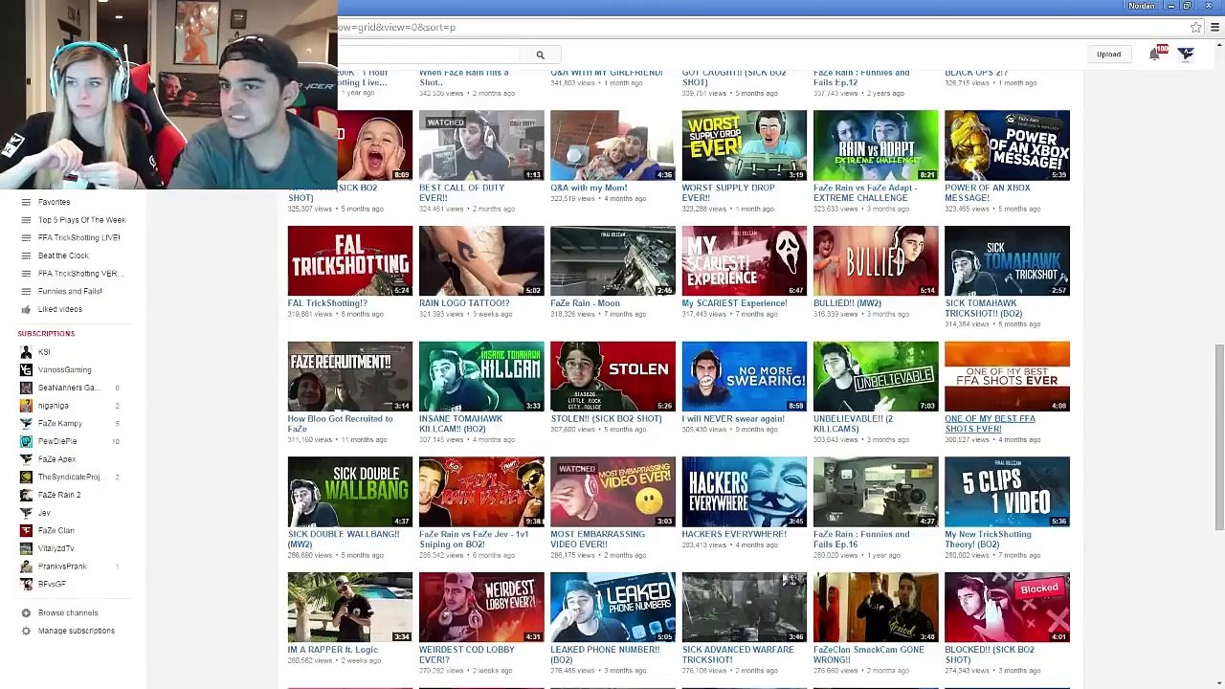
Task: Click the SUBSCRIPTIONS heading link
Action: pyautogui.click(x=46, y=333)
